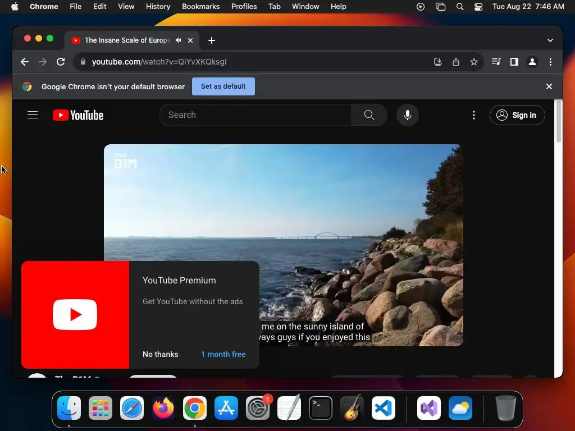Share this page icon in address bar

pos(456,62)
